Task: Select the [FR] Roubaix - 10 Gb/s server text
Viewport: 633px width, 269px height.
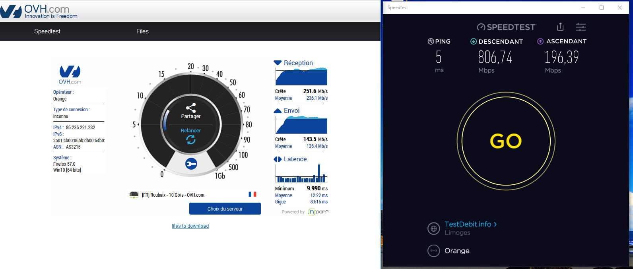Action: click(173, 195)
